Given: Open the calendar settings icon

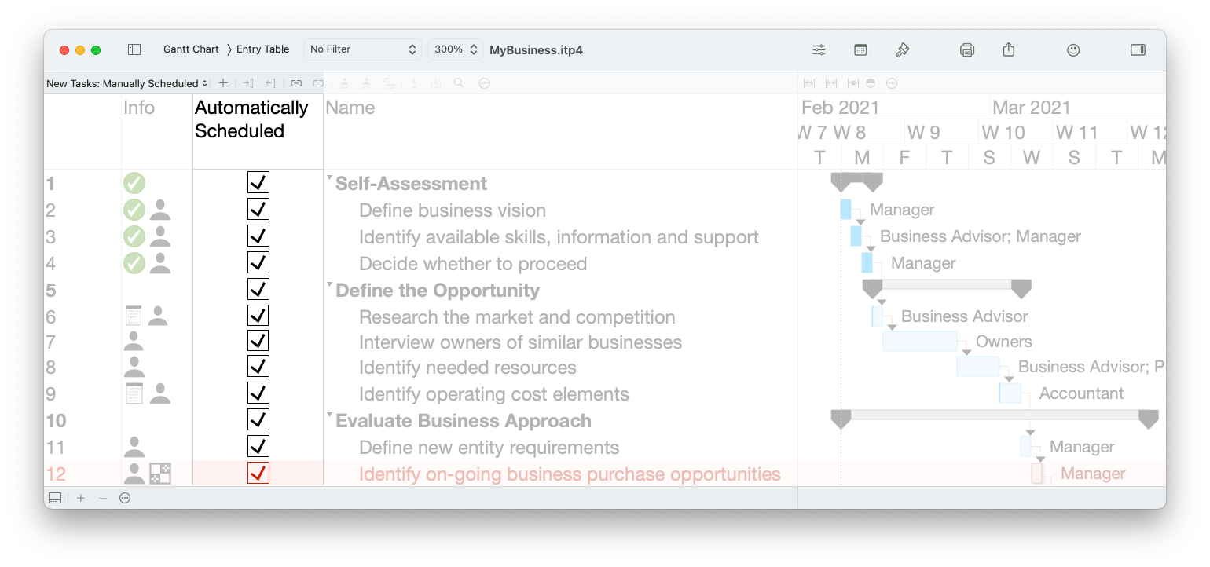Looking at the screenshot, I should [860, 49].
